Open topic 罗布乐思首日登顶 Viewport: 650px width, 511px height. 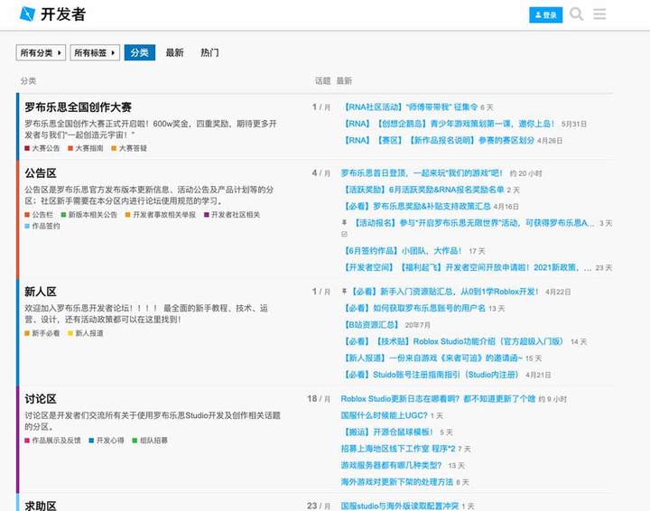422,173
